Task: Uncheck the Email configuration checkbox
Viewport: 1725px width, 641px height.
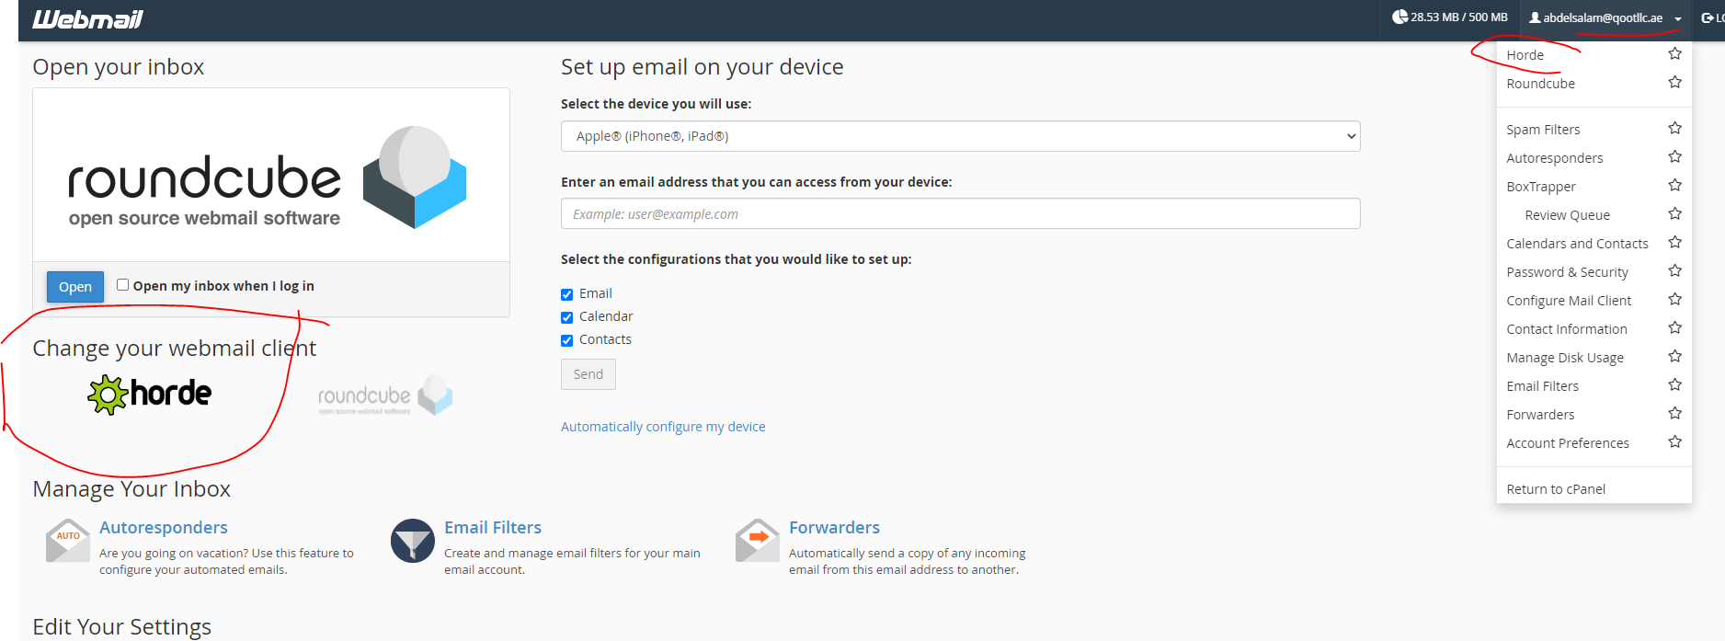Action: tap(567, 294)
